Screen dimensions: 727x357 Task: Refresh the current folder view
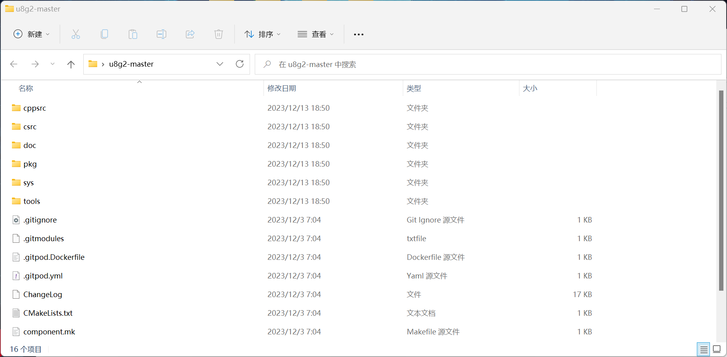coord(240,64)
